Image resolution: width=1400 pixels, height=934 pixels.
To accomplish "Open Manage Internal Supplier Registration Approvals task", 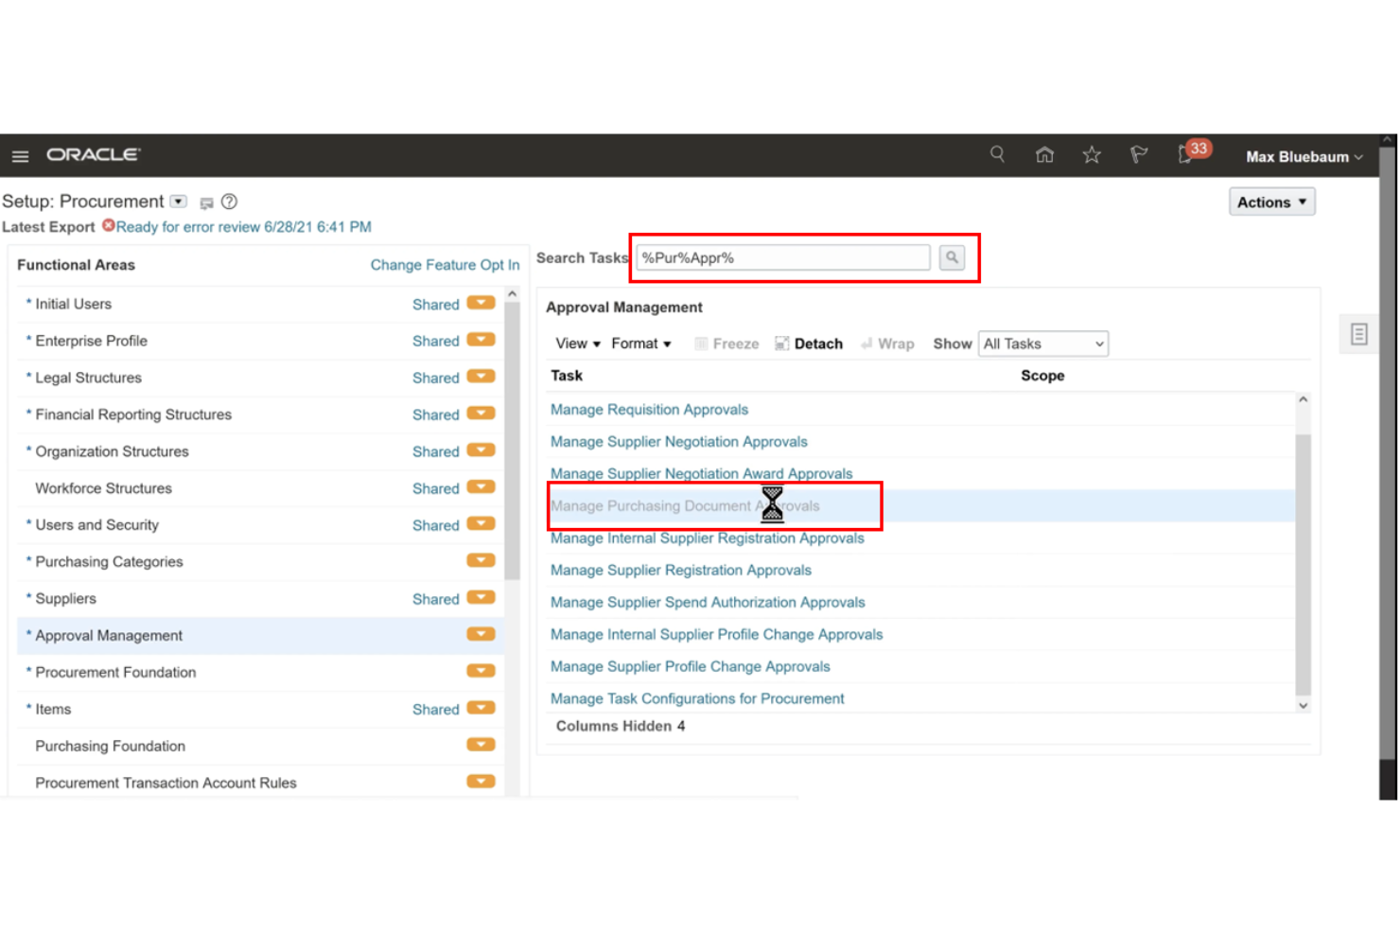I will click(708, 538).
